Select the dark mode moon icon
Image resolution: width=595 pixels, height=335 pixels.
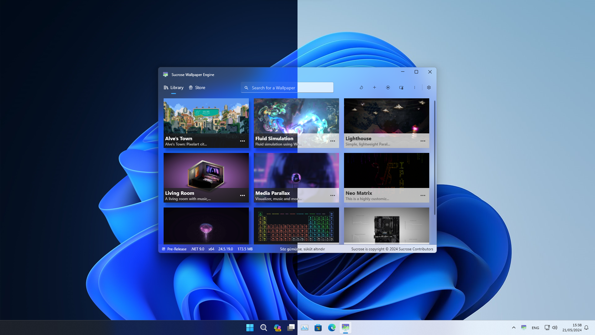pos(361,87)
